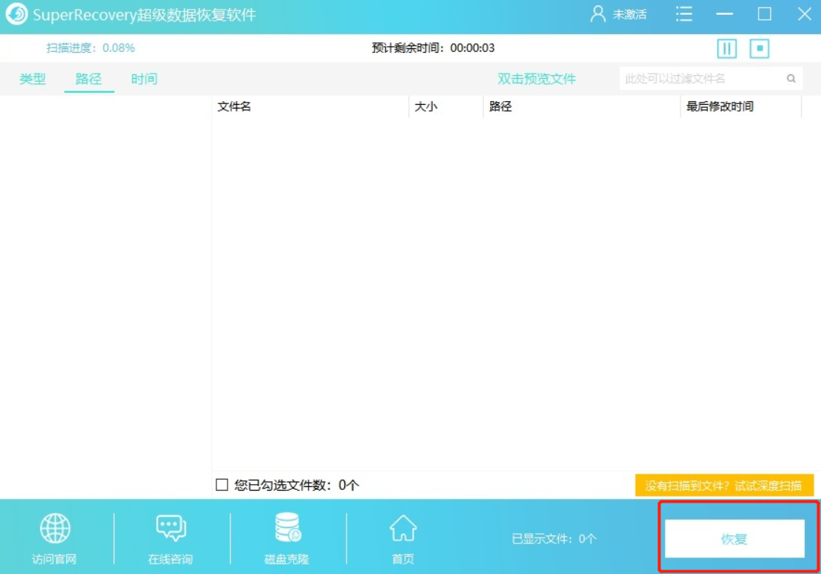Open the 访问官网 globe icon
This screenshot has width=821, height=574.
coord(54,529)
